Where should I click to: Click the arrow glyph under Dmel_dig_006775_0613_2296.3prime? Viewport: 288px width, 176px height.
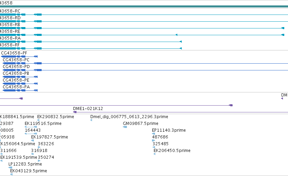click(x=91, y=120)
